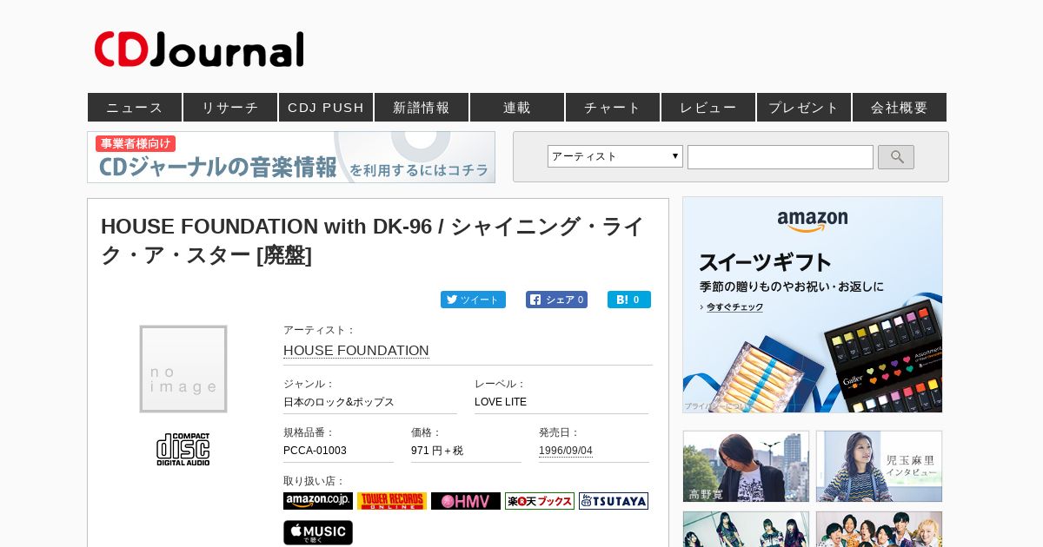This screenshot has height=547, width=1043.
Task: Share via the ツイート button
Action: coord(473,300)
